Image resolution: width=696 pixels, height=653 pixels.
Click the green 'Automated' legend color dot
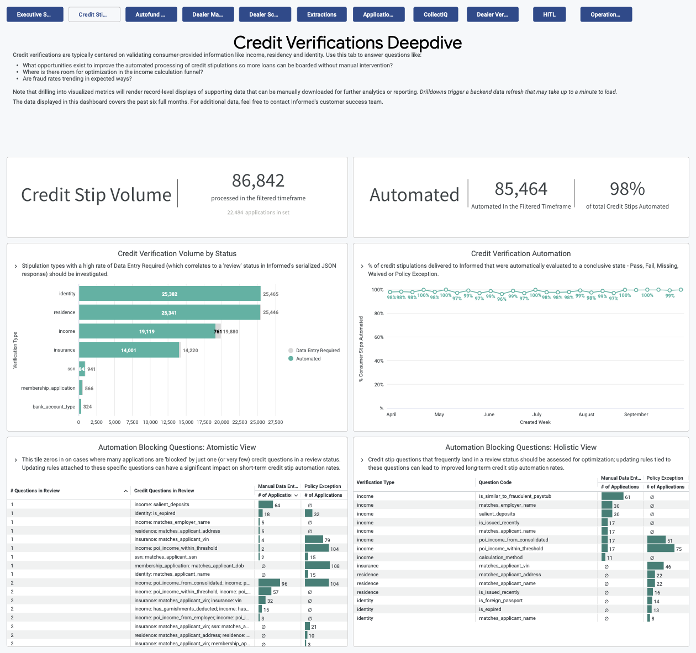[290, 358]
